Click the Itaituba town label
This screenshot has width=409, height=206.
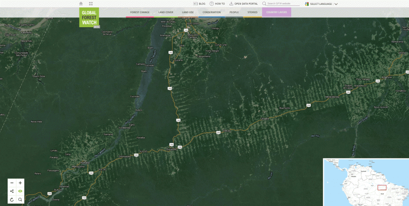click(85, 162)
